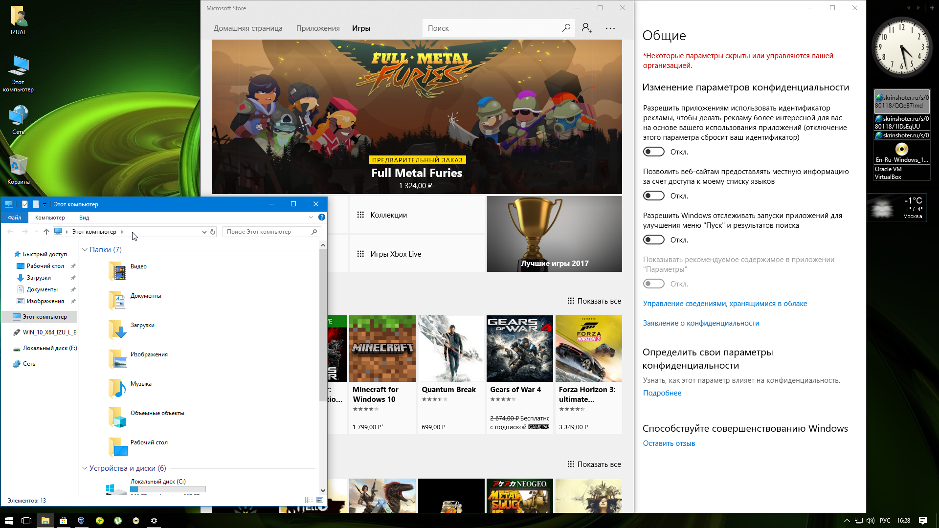Open the Вид ribbon tab
Screen dimensions: 939x528
pos(84,218)
